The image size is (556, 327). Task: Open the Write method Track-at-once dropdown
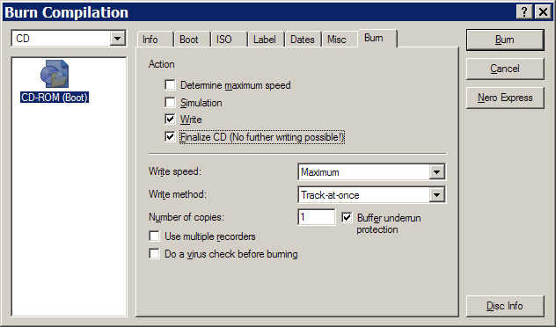point(436,195)
